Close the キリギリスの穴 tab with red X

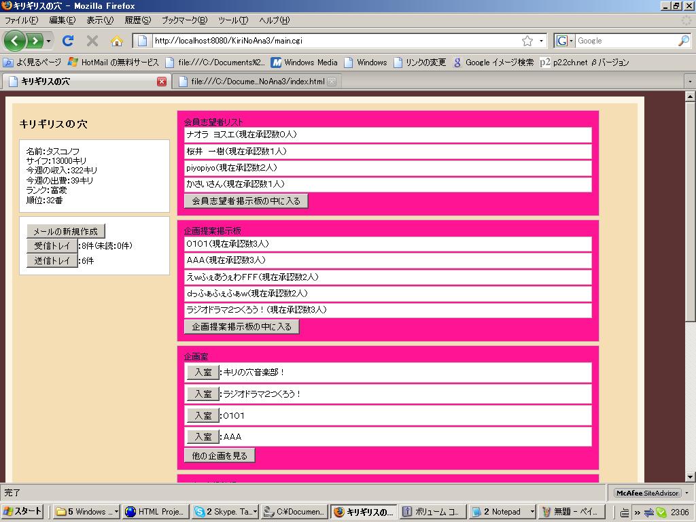coord(162,82)
